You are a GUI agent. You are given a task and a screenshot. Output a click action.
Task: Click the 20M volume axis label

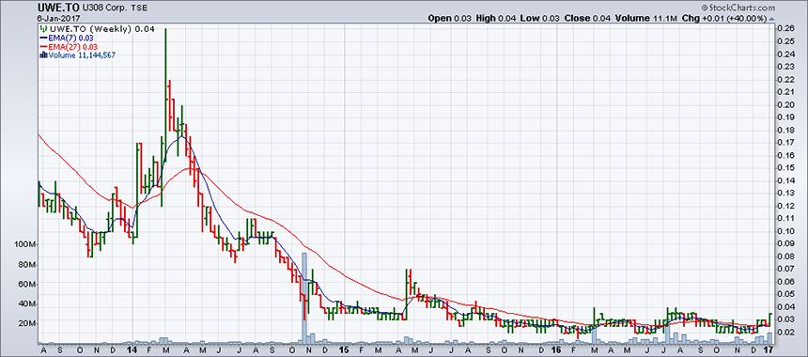[27, 323]
